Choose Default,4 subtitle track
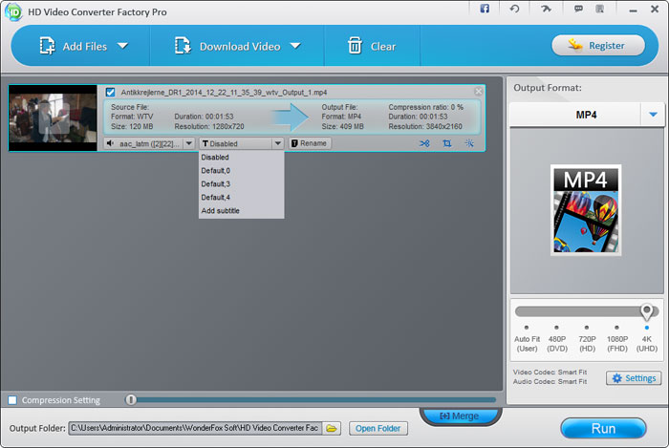This screenshot has width=669, height=448. pos(242,198)
